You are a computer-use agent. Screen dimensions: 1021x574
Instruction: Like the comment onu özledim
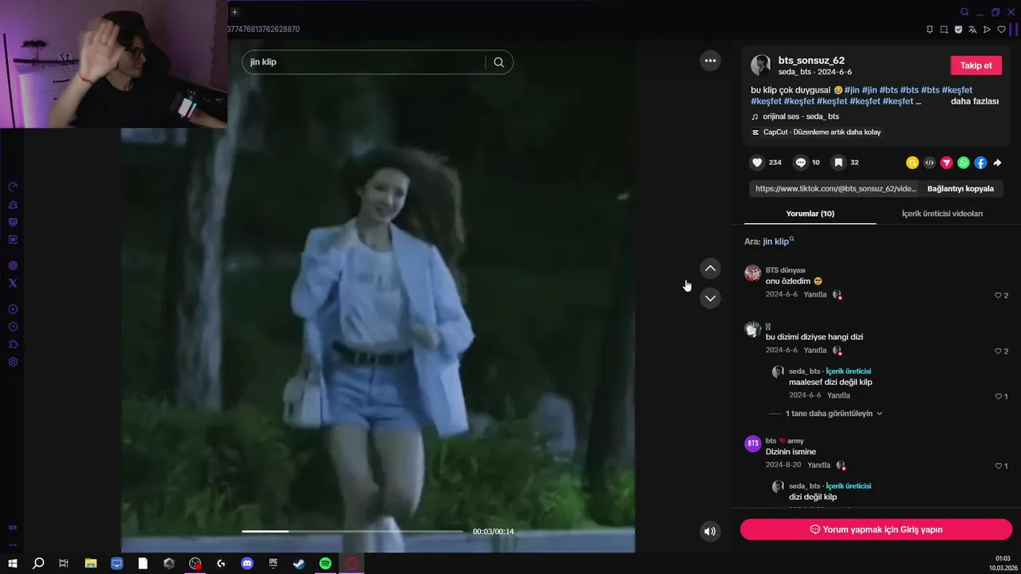point(998,296)
